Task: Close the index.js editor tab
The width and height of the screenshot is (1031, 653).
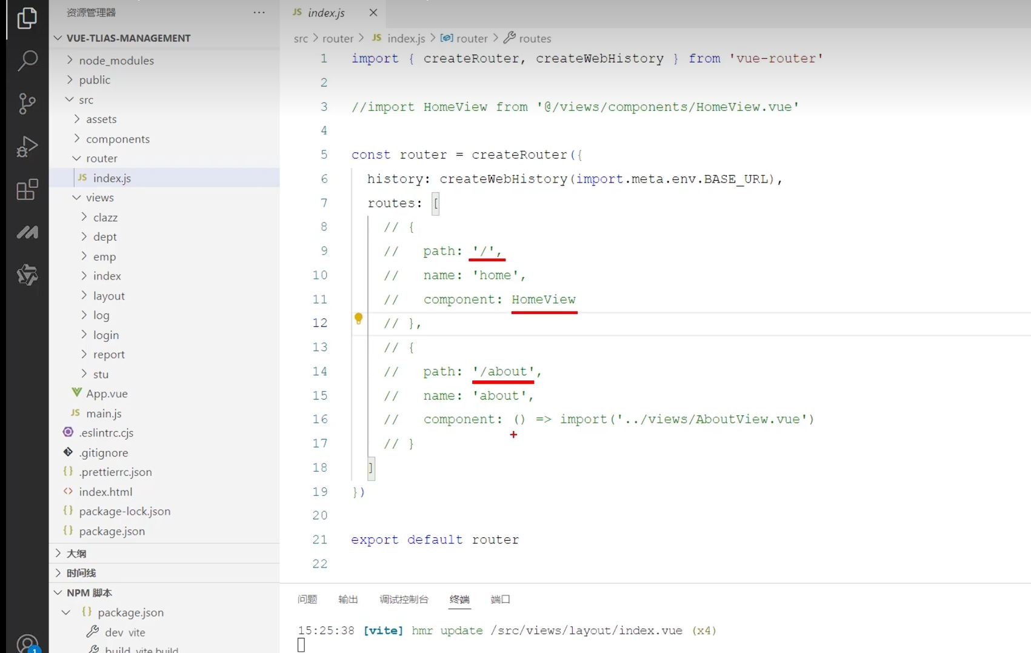Action: (373, 13)
